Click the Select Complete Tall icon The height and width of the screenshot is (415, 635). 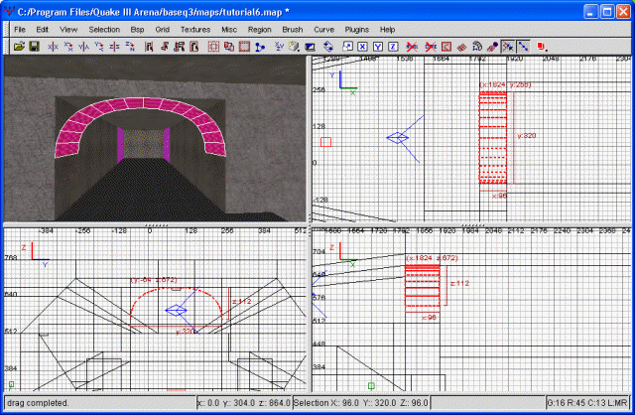pos(149,47)
